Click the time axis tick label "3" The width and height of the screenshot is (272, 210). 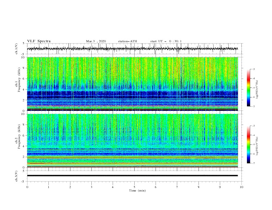coord(91,187)
